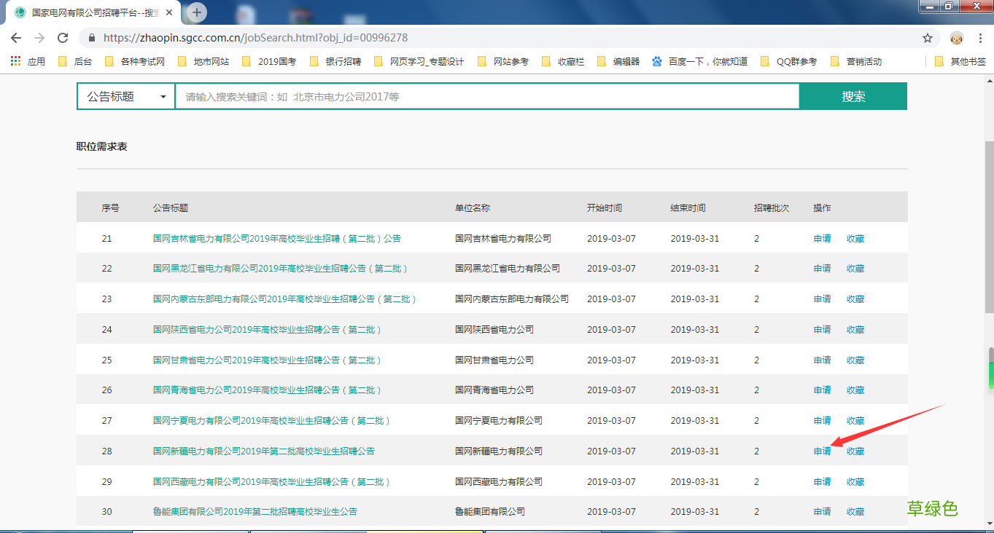
Task: Bookmark this page using the star icon
Action: 928,37
